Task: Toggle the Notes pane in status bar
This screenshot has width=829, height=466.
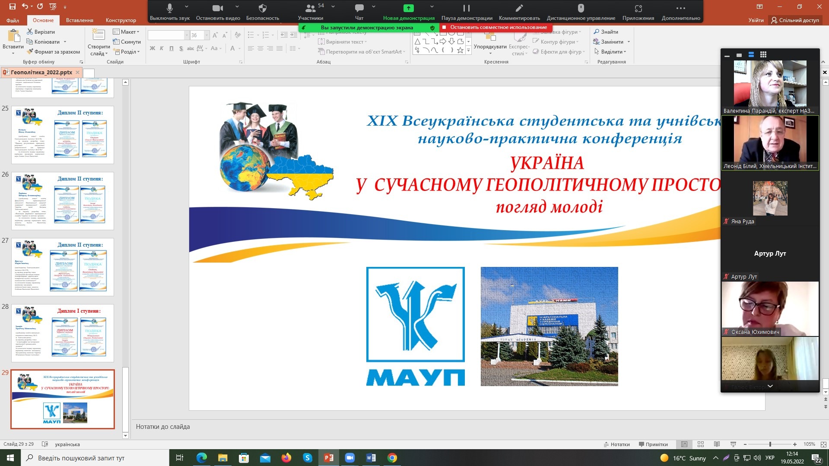Action: [616, 444]
